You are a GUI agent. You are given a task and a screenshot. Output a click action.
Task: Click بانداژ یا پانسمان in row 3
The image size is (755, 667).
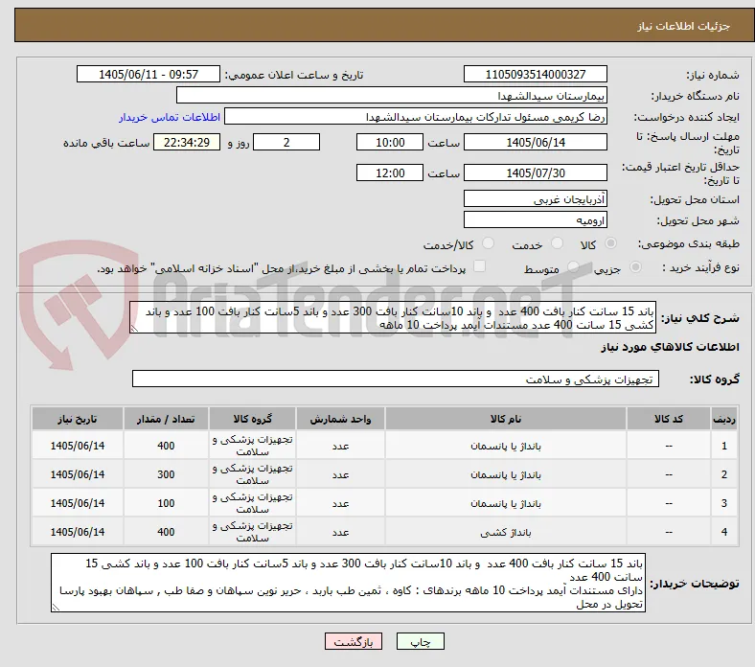(506, 503)
